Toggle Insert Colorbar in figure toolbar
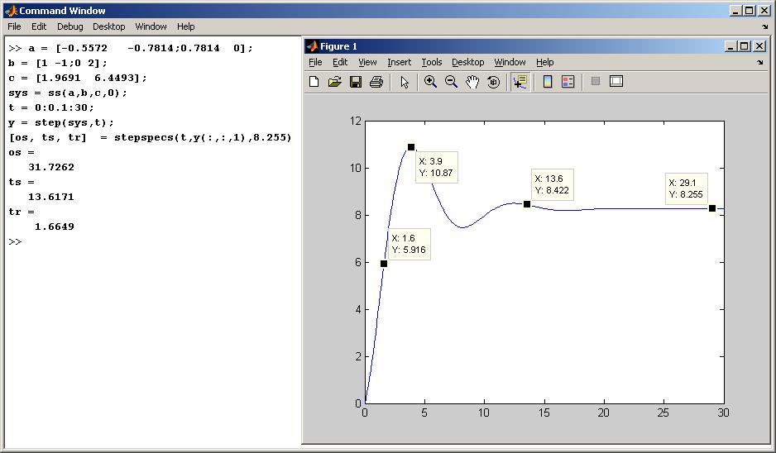Screen dimensions: 776x453 [547, 82]
